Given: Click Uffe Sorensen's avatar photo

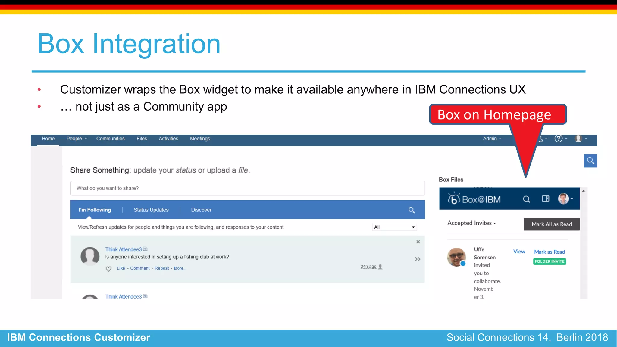Looking at the screenshot, I should (456, 257).
